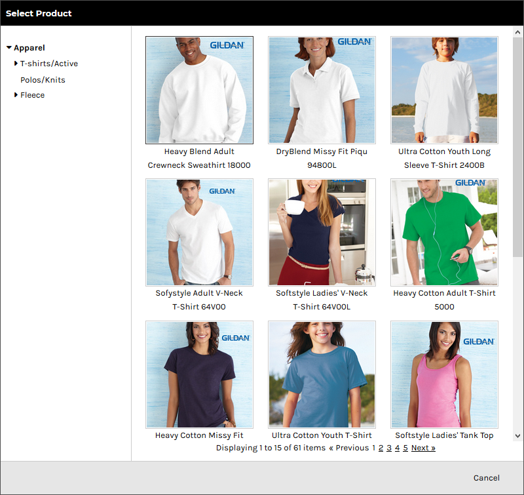Image resolution: width=524 pixels, height=495 pixels.
Task: Expand the T-shirts/Active subcategory arrow
Action: point(16,63)
